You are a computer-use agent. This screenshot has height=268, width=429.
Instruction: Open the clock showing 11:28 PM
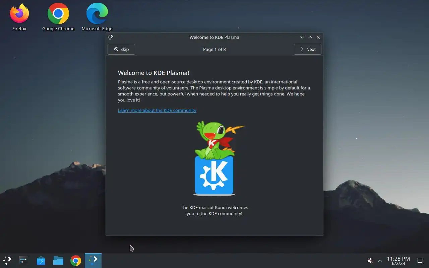[x=399, y=261]
